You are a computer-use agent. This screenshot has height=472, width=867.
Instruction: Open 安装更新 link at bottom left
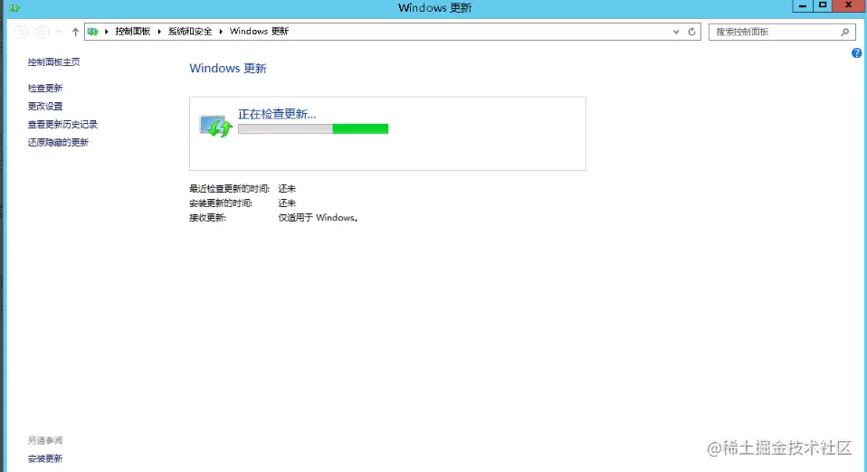click(x=45, y=458)
